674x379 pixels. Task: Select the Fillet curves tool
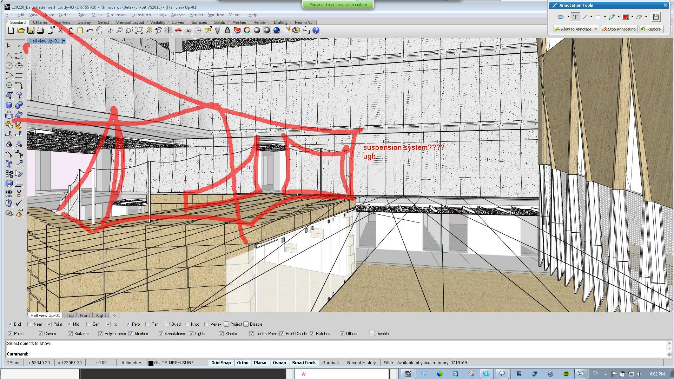click(x=19, y=85)
